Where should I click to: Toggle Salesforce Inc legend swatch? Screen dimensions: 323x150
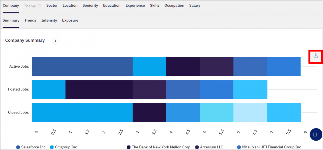18,147
